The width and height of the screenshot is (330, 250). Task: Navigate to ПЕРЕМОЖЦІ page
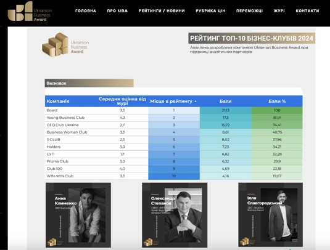click(249, 10)
